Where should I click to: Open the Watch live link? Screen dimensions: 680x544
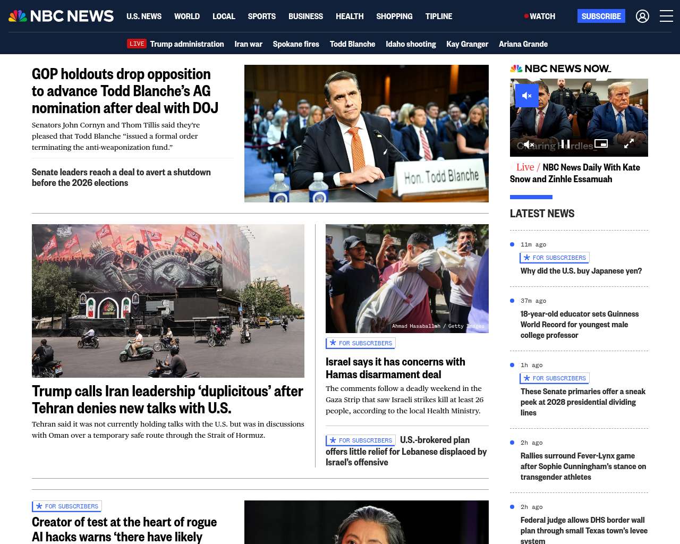(540, 16)
